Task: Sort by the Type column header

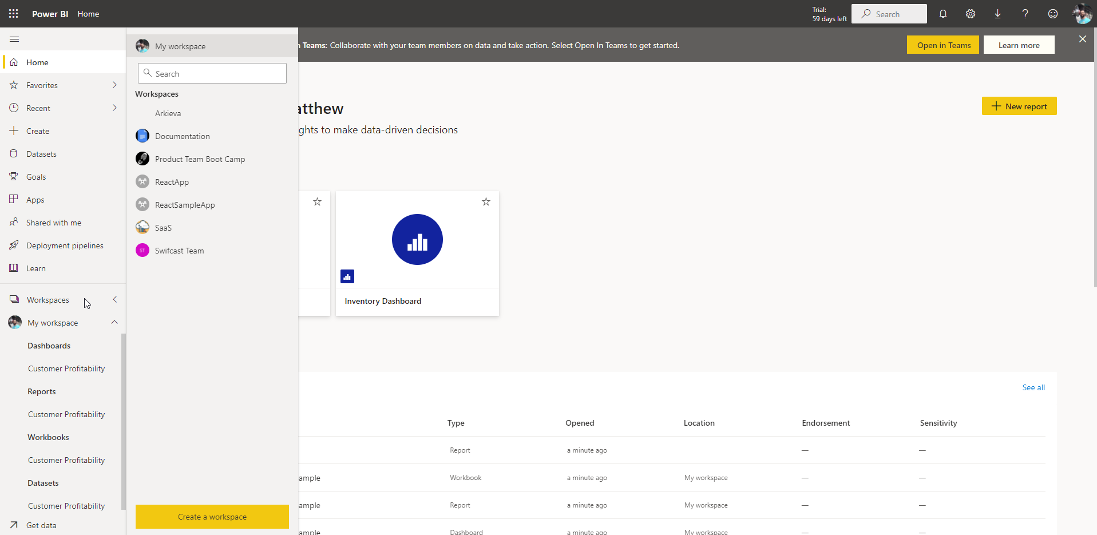Action: click(456, 423)
